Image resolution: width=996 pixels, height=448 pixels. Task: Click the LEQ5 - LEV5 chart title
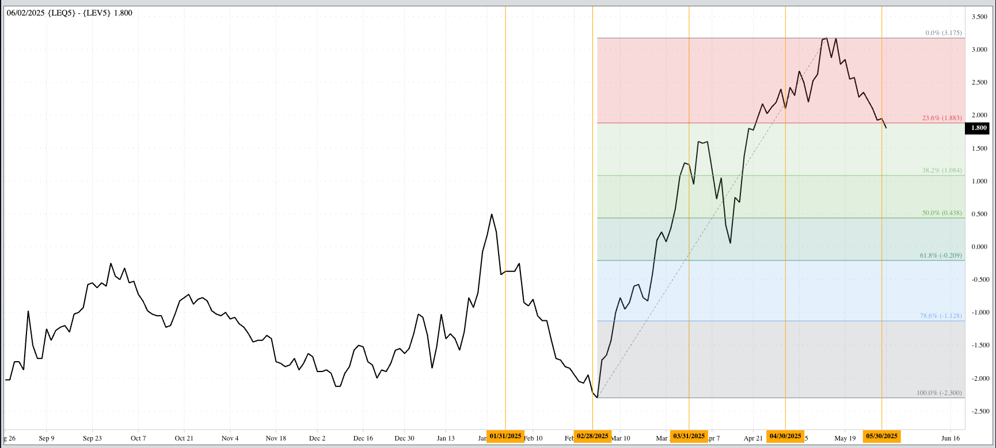pos(70,13)
